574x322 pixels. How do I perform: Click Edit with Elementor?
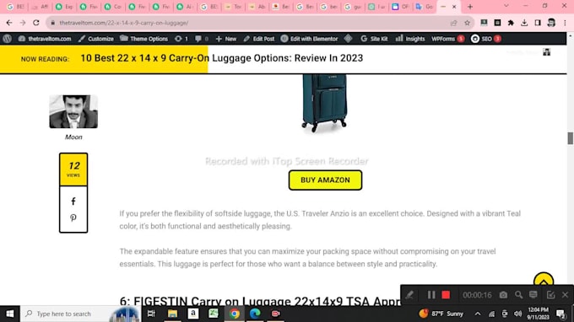coord(309,39)
